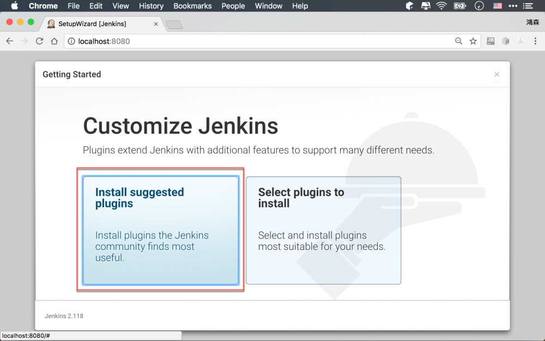View site info icon beside localhost

coord(71,41)
